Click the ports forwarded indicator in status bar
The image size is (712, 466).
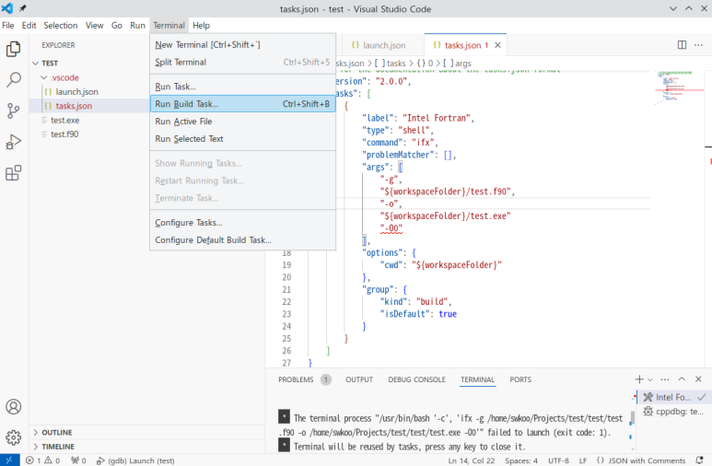coord(78,460)
